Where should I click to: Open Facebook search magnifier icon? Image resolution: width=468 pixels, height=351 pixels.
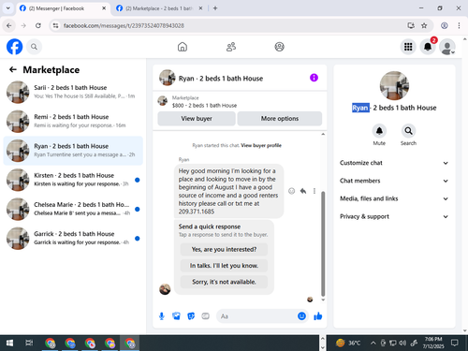[34, 47]
